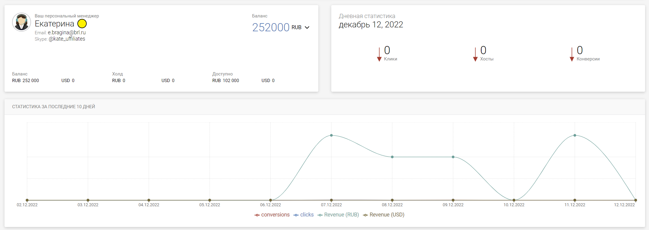Expand the balance currency dropdown chevron

coord(307,27)
